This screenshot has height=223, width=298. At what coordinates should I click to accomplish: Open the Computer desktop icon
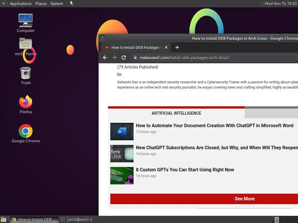[x=26, y=23]
